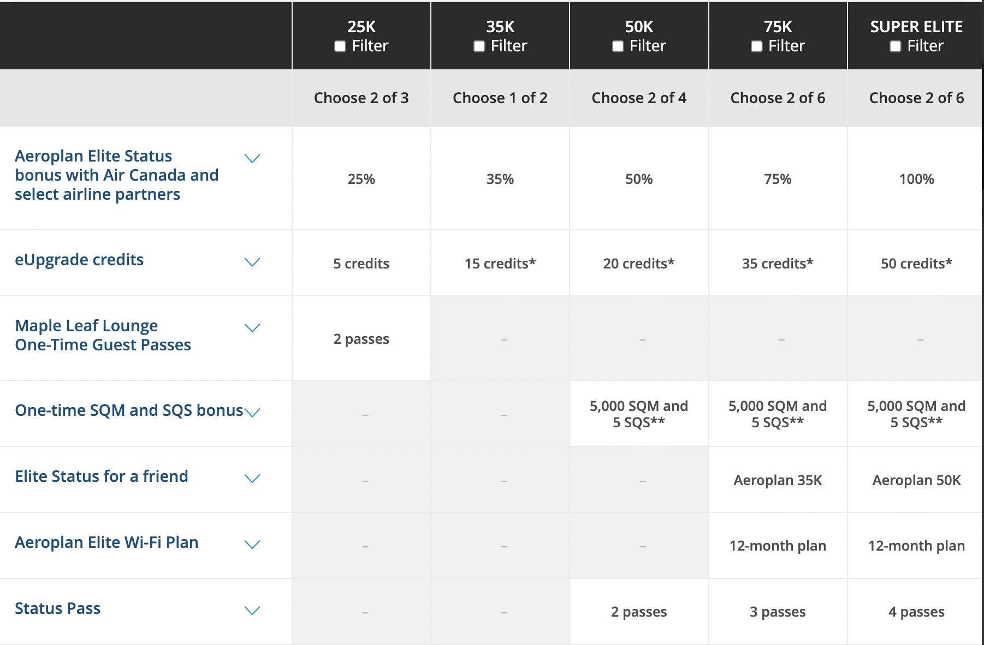Expand the eUpgrade credits chevron
The image size is (984, 645).
click(x=252, y=262)
